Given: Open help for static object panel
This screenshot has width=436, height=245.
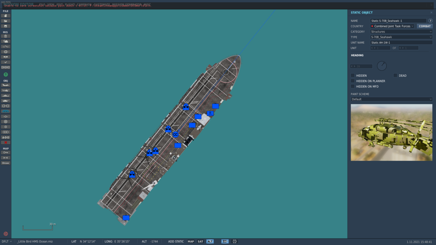Looking at the screenshot, I should click(430, 20).
